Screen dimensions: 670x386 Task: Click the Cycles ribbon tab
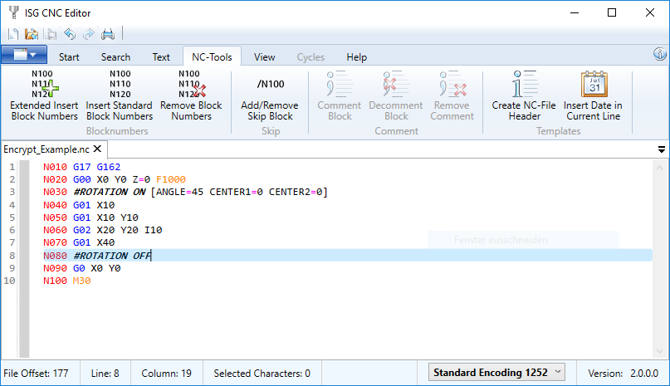click(x=311, y=56)
